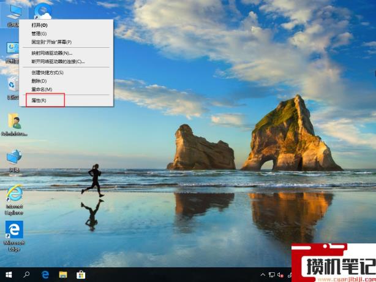
Task: Choose 删除(D) in the context menu
Action: pos(66,81)
